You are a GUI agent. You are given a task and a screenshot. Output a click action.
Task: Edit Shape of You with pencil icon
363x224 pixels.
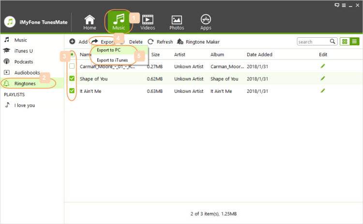tap(323, 78)
